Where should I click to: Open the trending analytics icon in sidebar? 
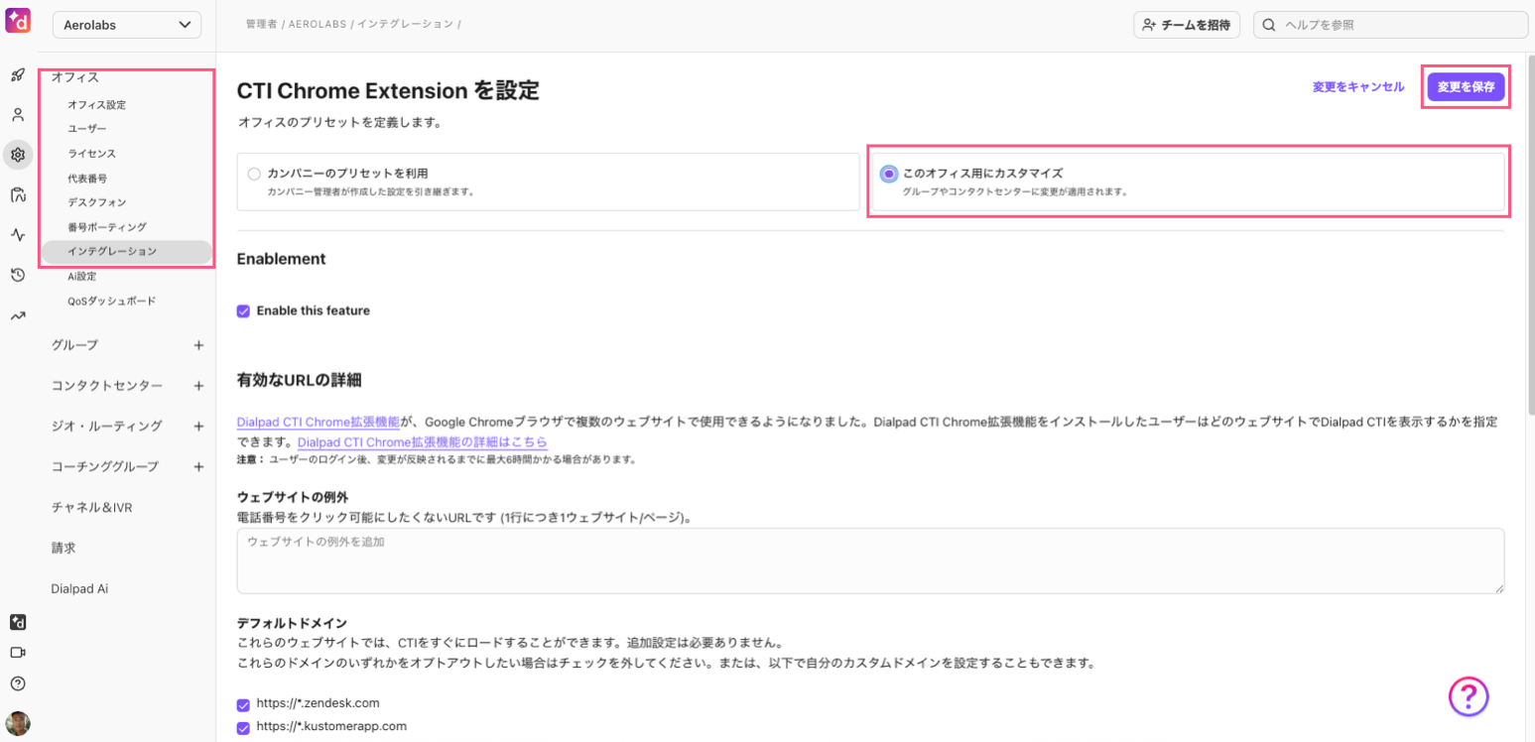tap(18, 316)
